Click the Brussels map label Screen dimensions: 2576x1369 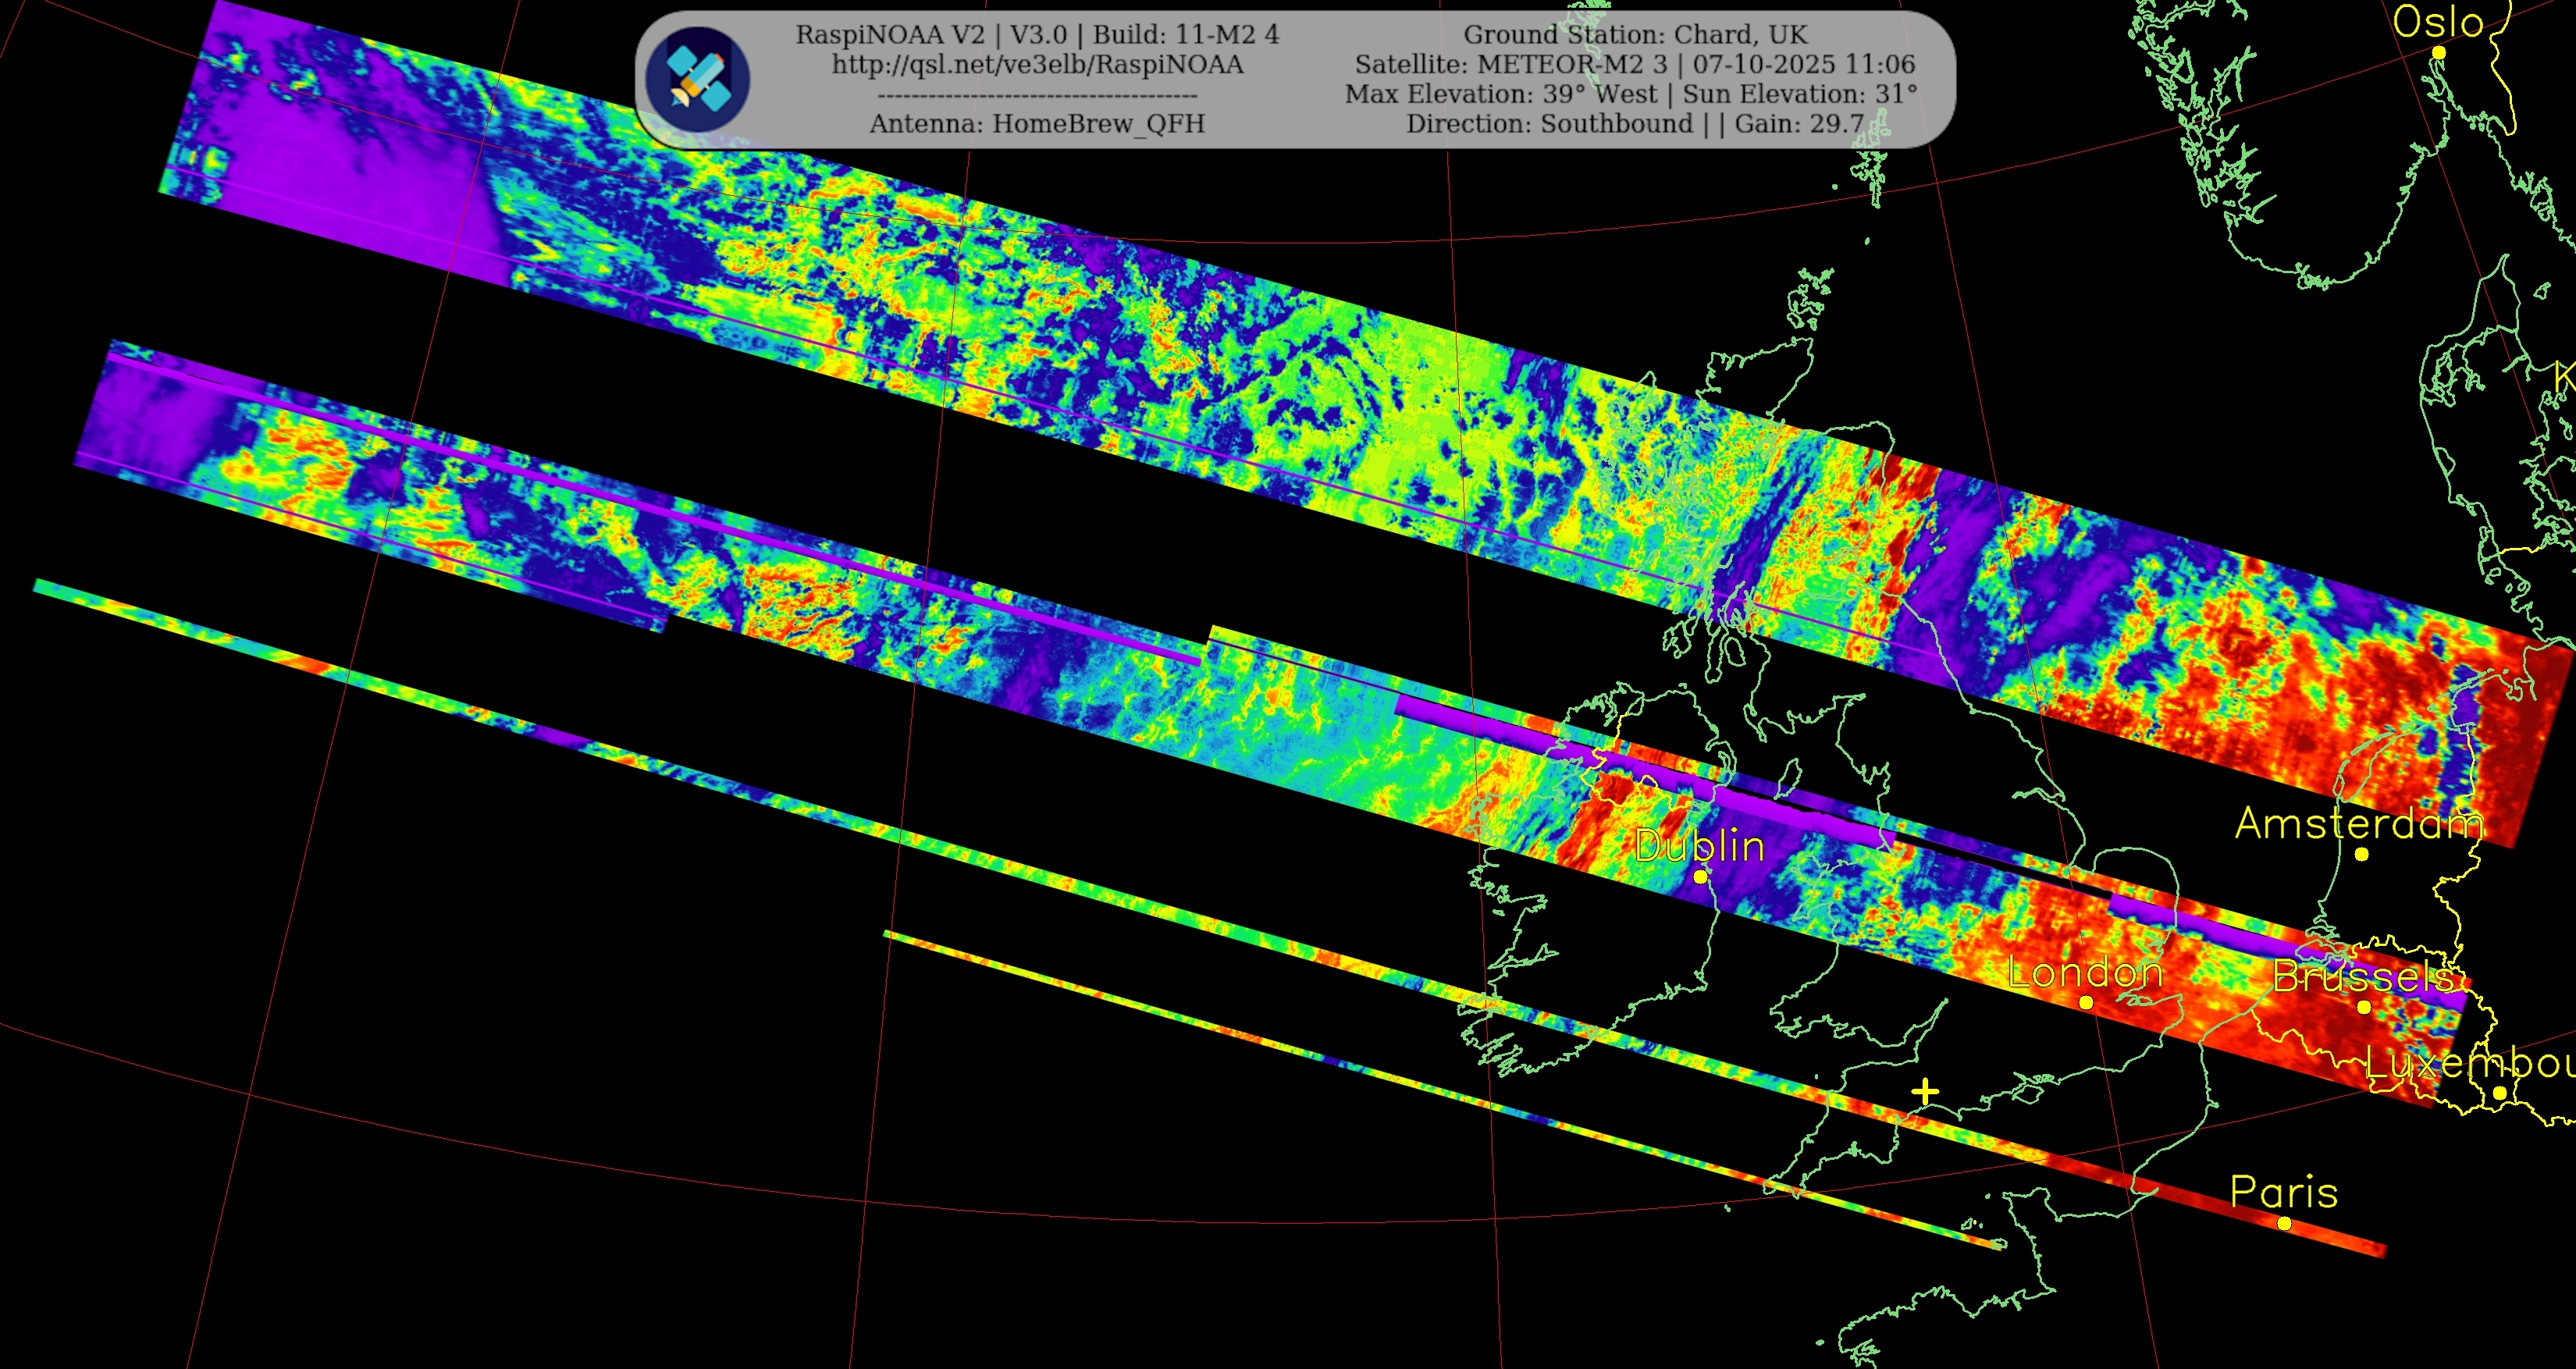[2364, 976]
